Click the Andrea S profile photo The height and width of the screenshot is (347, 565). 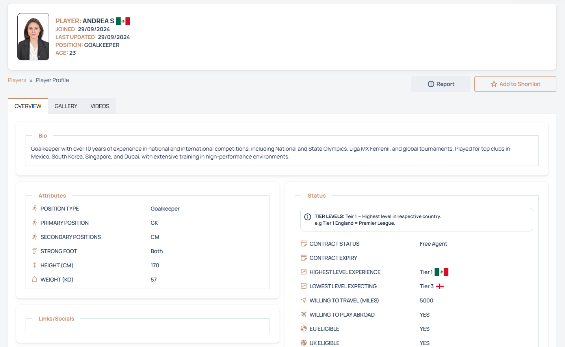[33, 37]
